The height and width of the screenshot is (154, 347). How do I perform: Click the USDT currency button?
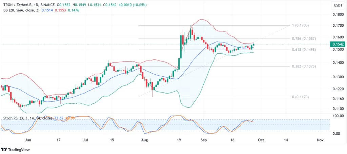tap(338, 5)
